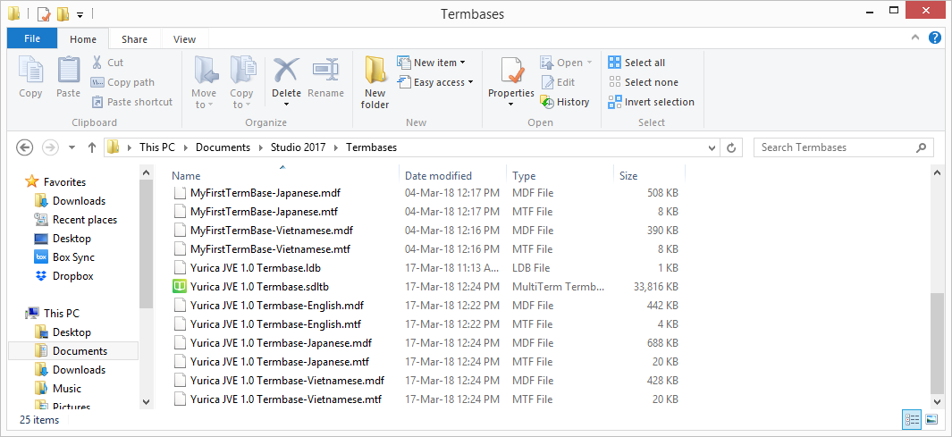Click Invert selection
The width and height of the screenshot is (952, 437).
(x=652, y=101)
